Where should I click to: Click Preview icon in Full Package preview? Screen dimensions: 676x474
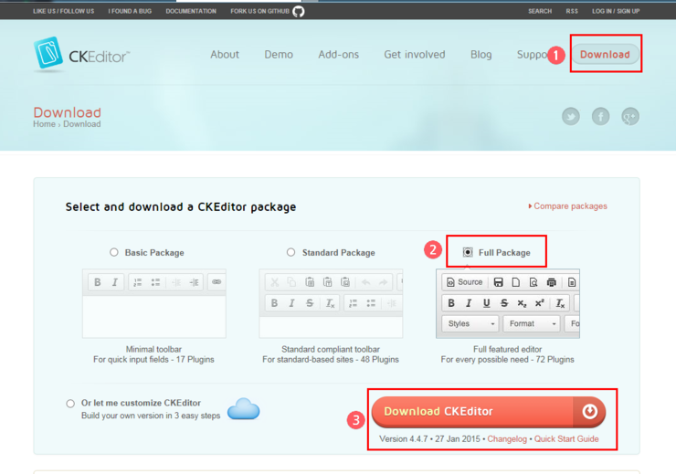point(533,282)
